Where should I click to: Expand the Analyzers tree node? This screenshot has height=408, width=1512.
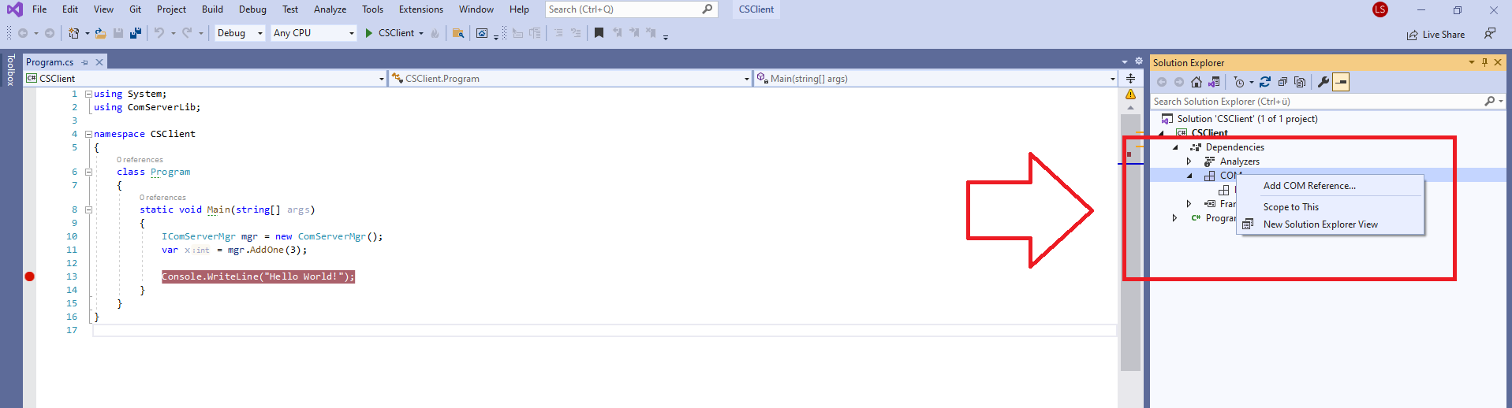point(1189,161)
